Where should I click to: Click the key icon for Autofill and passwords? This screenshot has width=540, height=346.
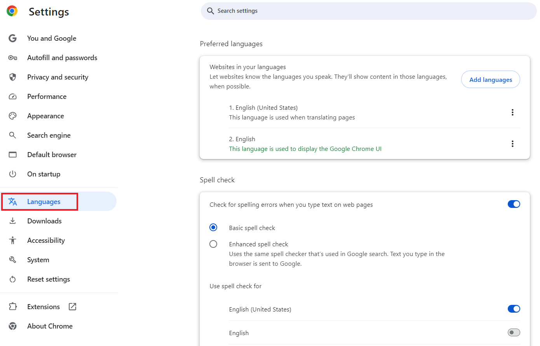[x=13, y=58]
